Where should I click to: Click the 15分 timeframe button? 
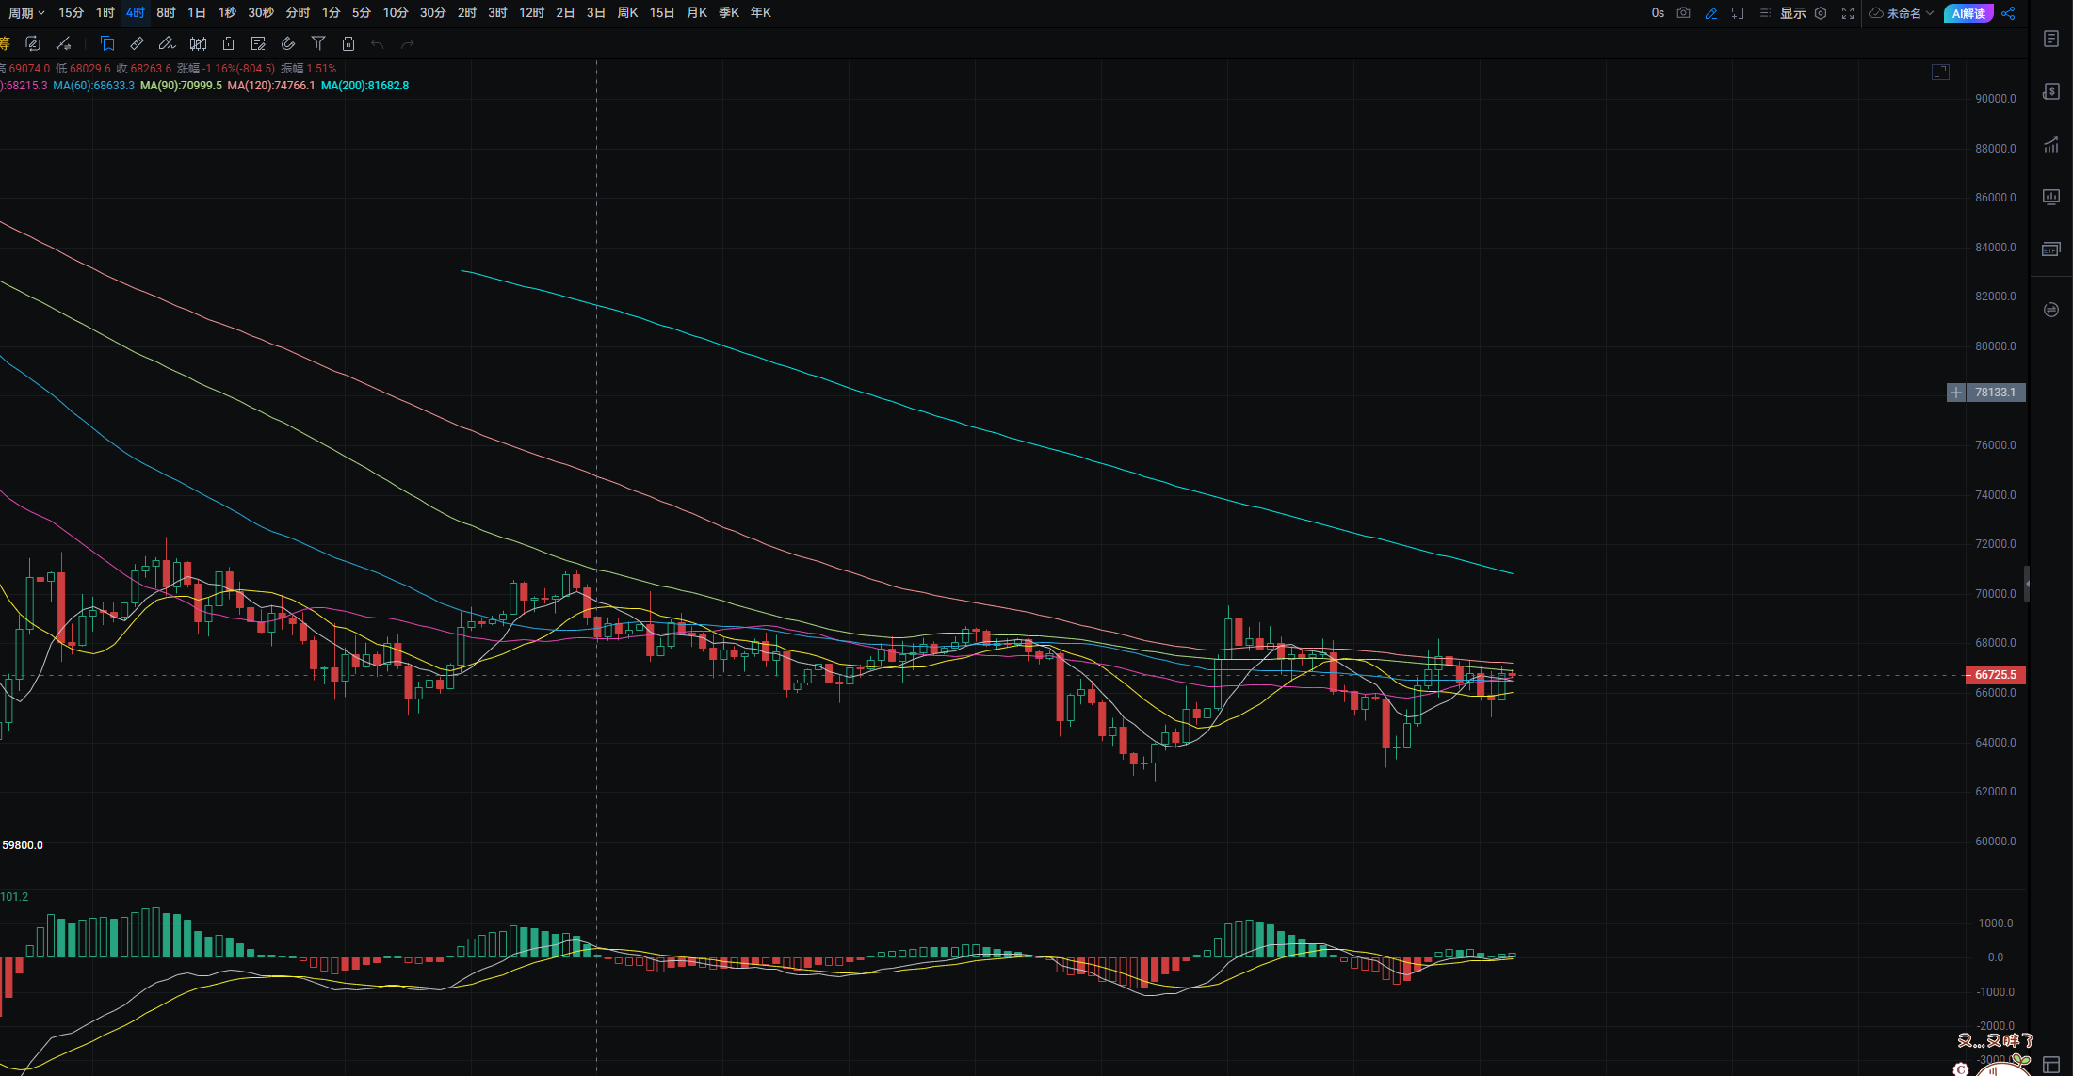tap(71, 13)
